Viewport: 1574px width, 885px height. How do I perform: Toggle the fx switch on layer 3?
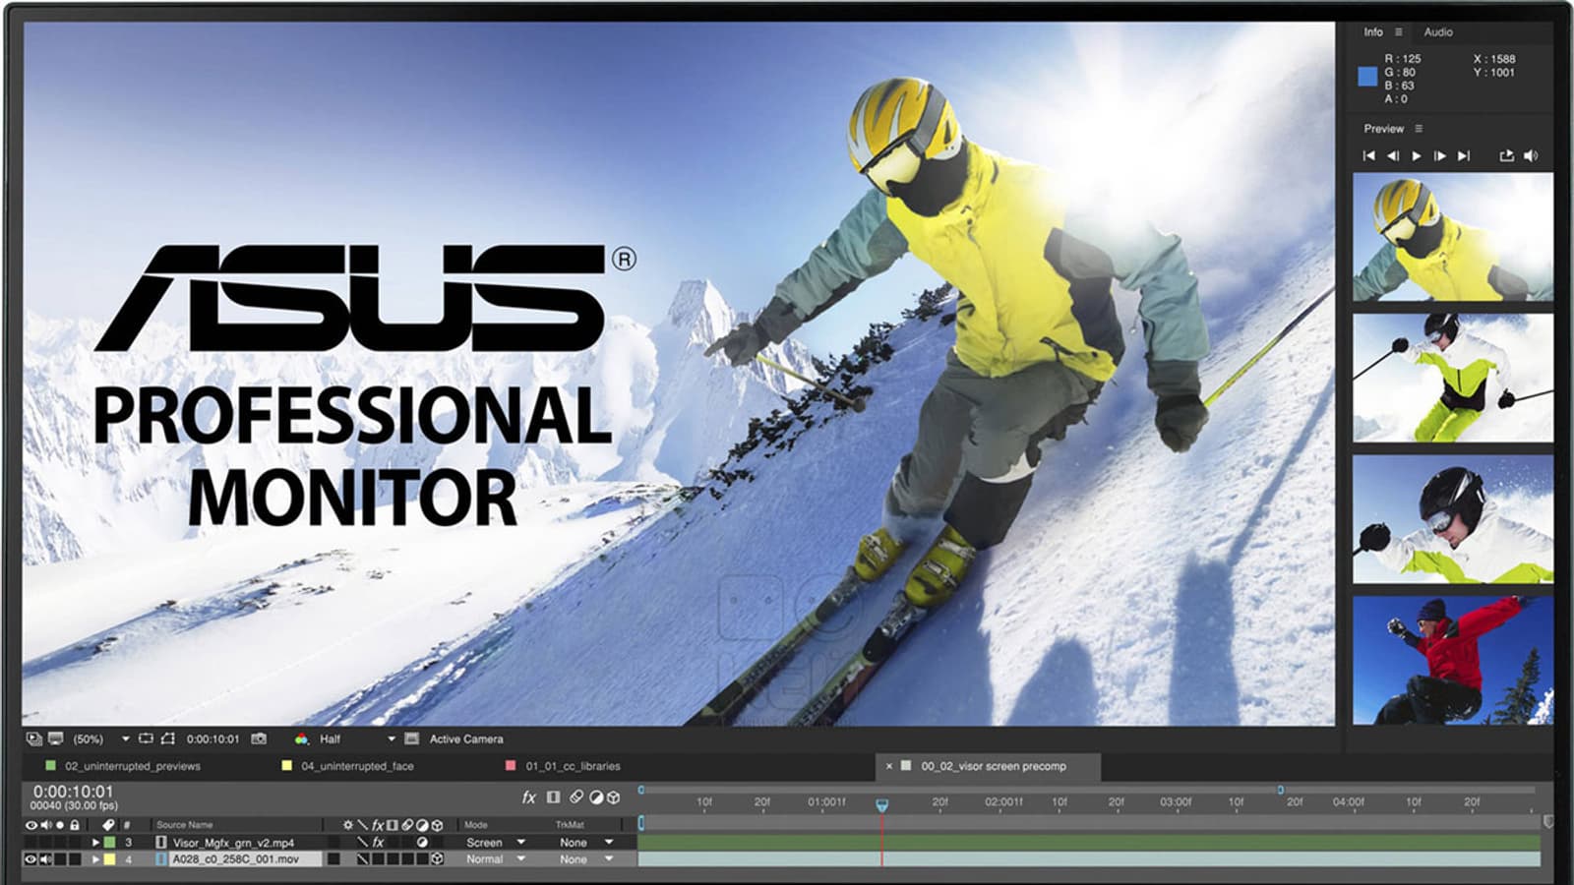[378, 843]
